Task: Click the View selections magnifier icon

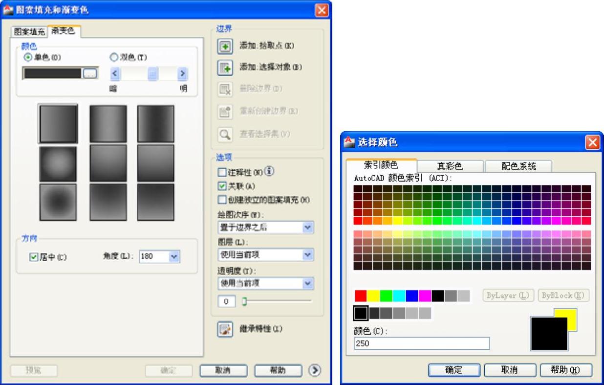Action: click(x=224, y=134)
